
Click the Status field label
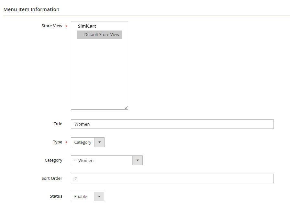56,196
